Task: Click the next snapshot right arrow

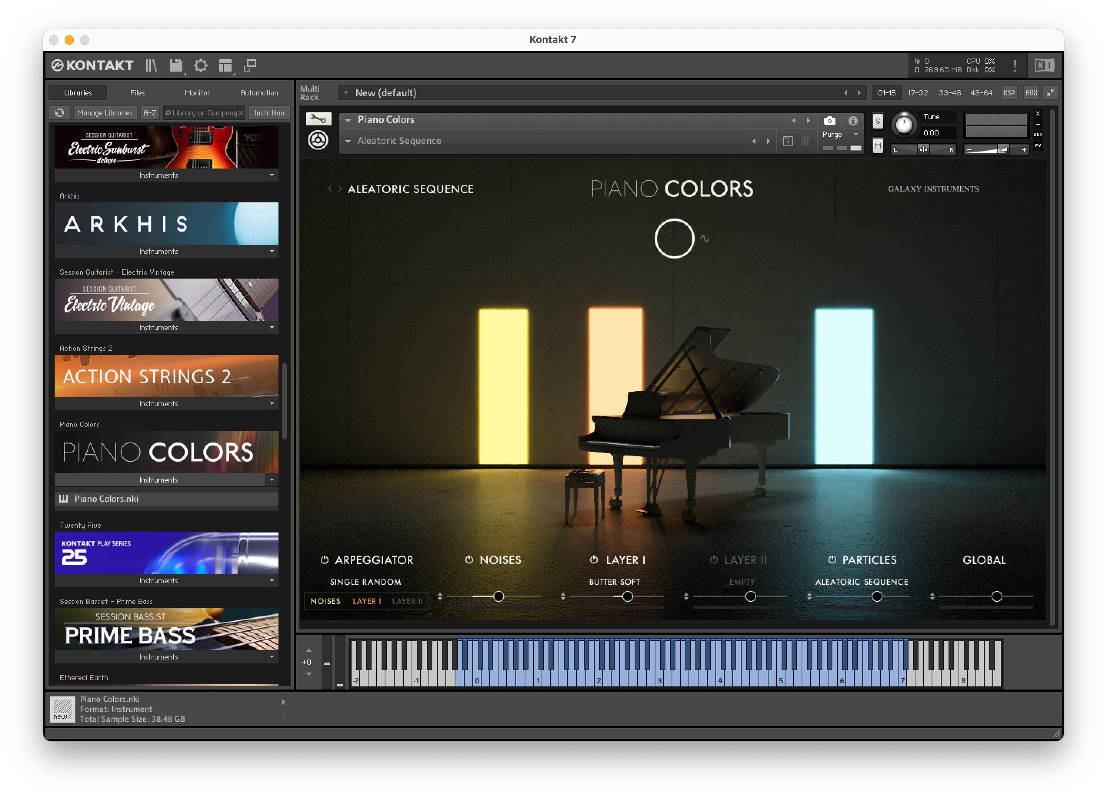Action: click(768, 141)
